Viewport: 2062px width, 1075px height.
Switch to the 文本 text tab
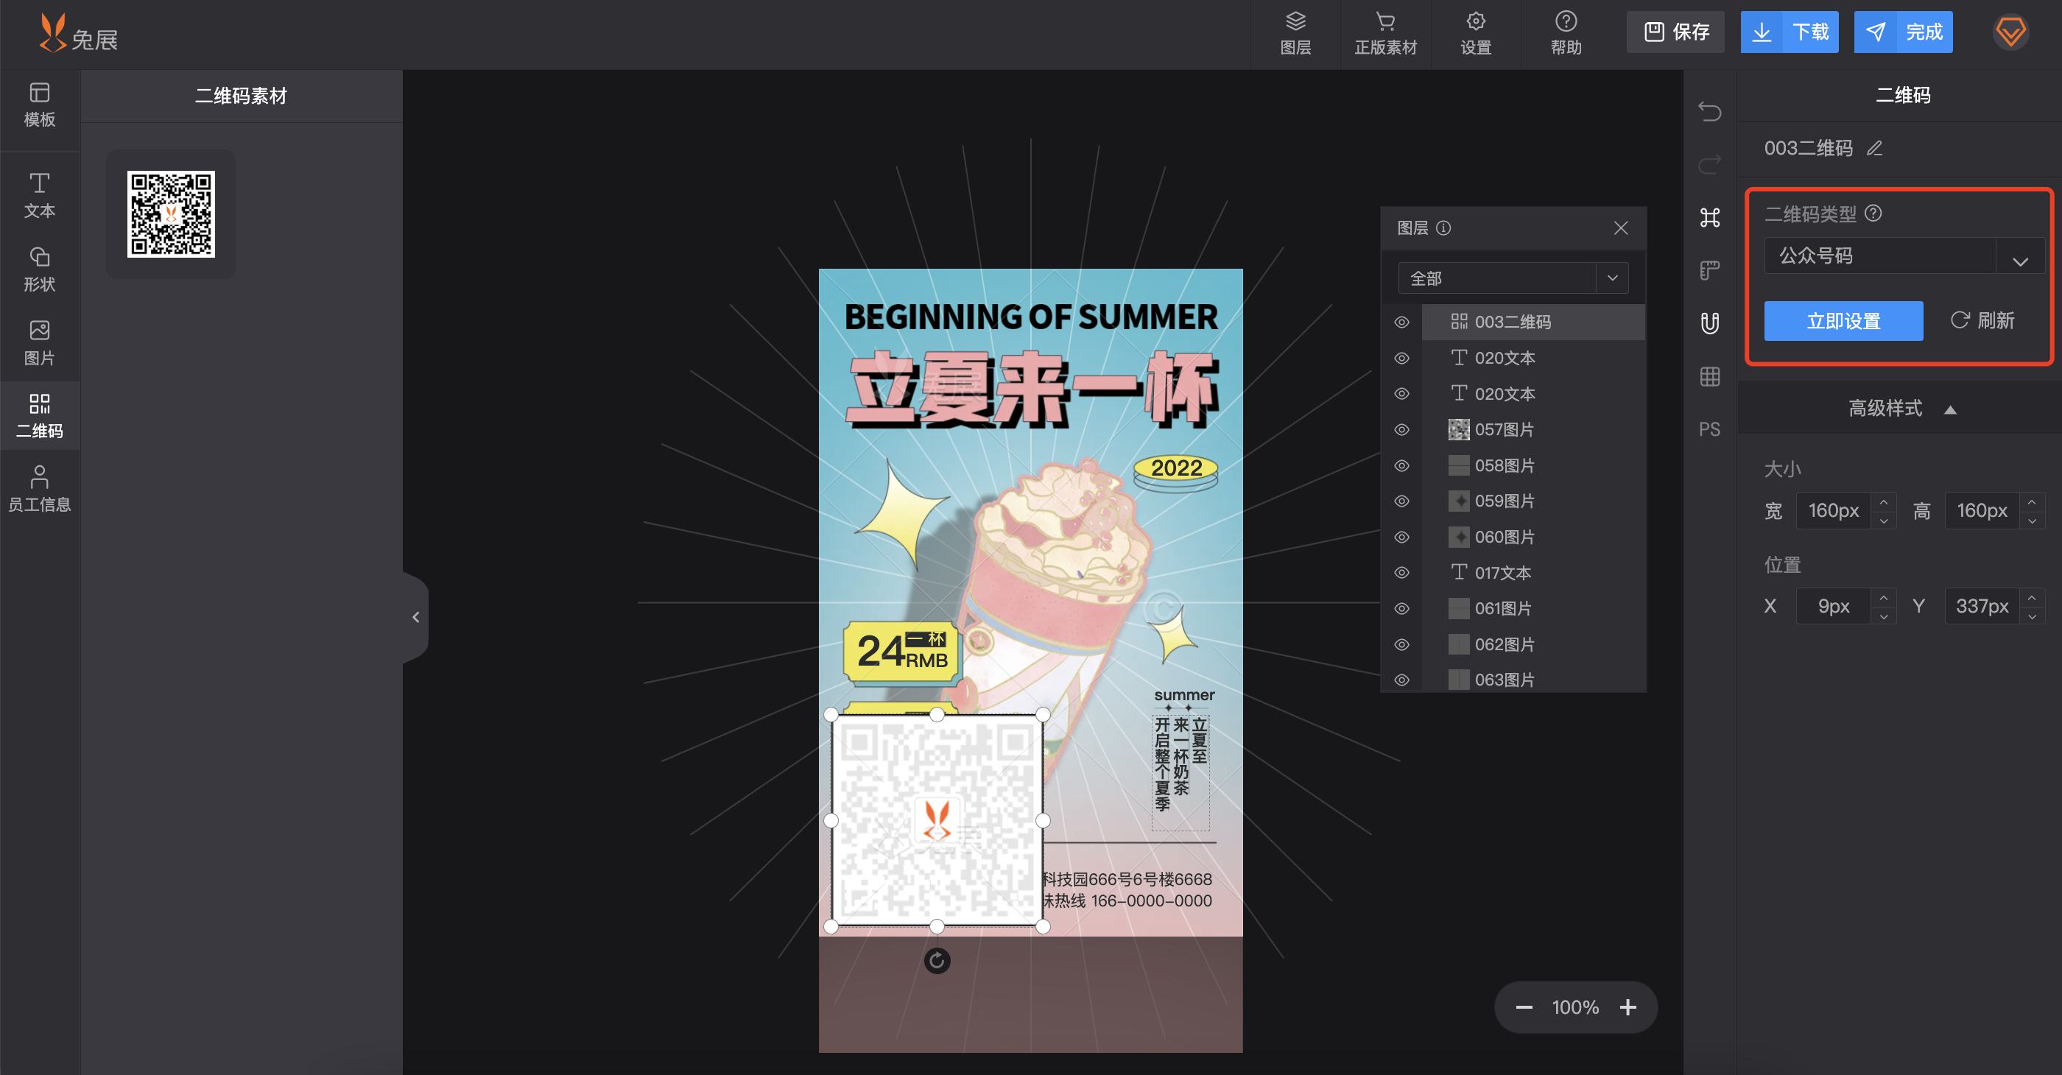[x=39, y=196]
